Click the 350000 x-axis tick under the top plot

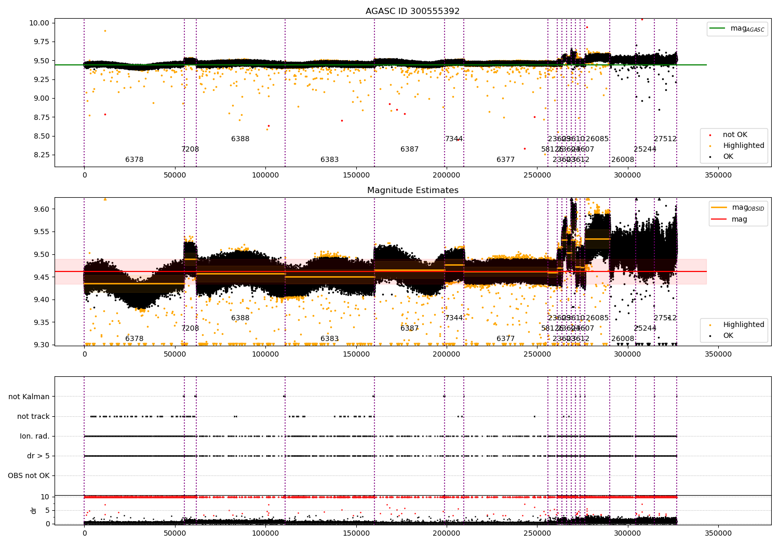(718, 175)
